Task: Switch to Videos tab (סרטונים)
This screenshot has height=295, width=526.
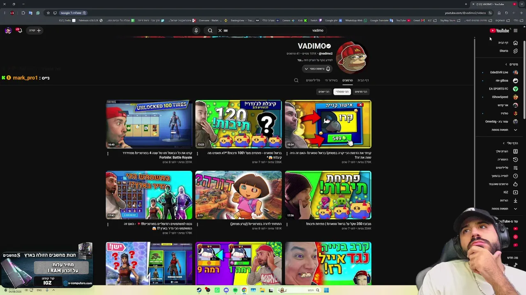Action: (x=348, y=80)
